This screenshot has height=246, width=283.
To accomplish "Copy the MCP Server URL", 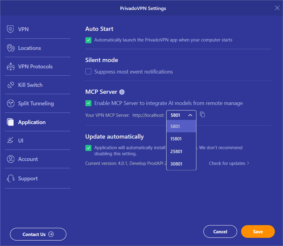I will (x=202, y=115).
